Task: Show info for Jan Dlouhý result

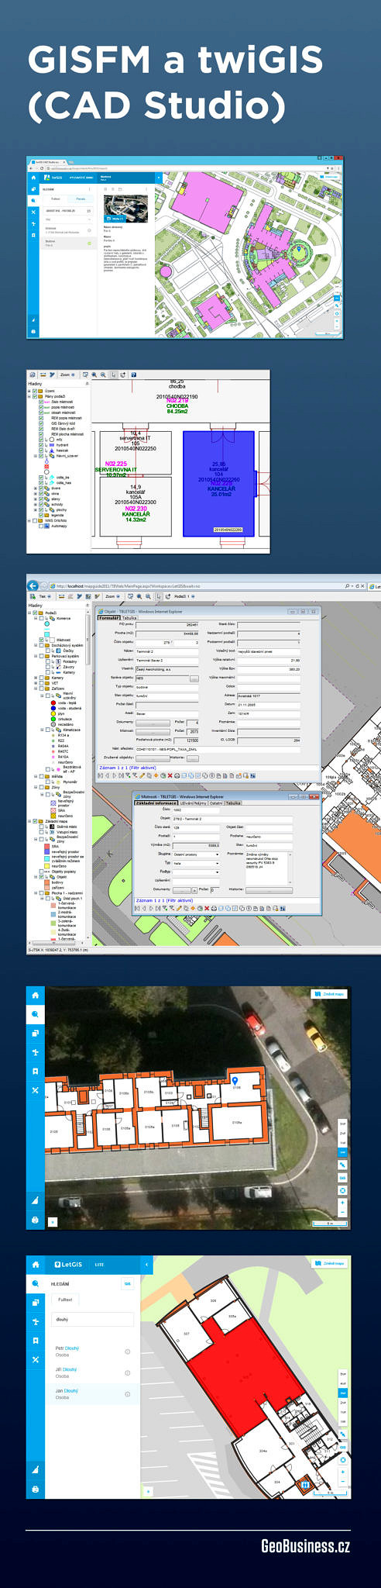Action: [128, 1394]
